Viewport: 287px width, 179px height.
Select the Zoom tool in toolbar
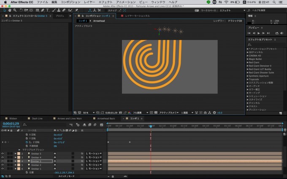coord(15,10)
